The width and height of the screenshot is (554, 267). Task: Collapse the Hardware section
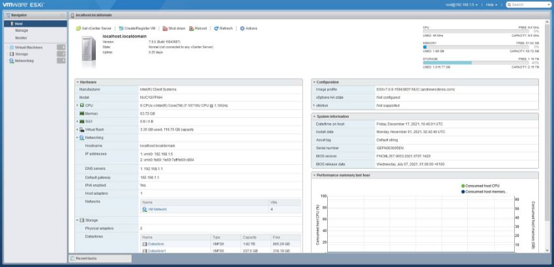click(x=78, y=82)
